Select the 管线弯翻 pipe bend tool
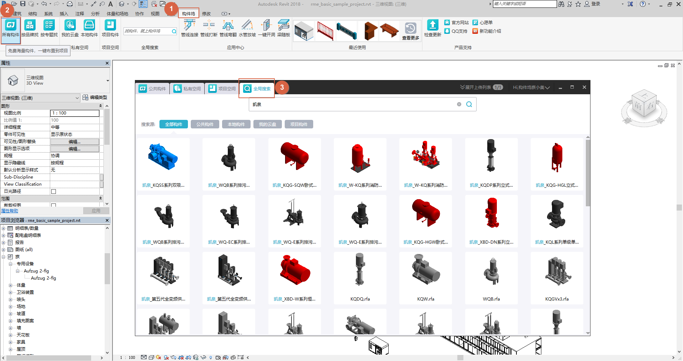This screenshot has height=361, width=683. (228, 28)
